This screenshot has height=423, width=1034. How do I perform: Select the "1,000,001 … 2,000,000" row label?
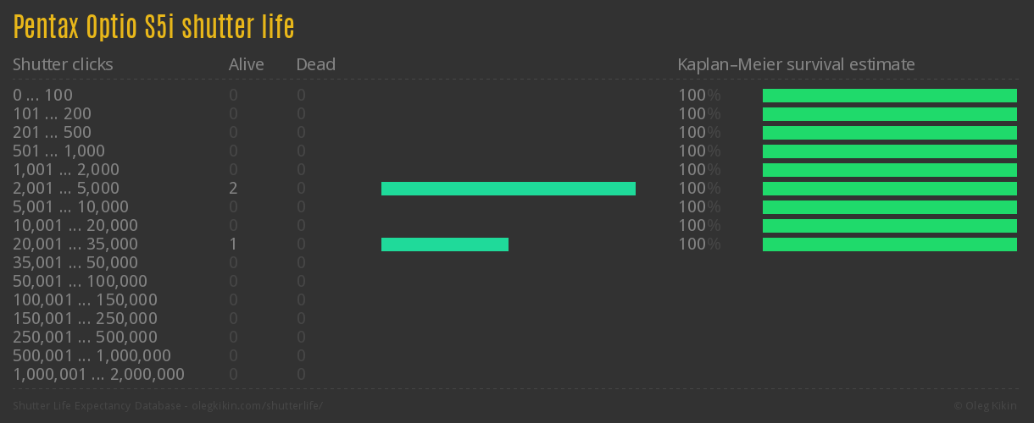tap(98, 375)
